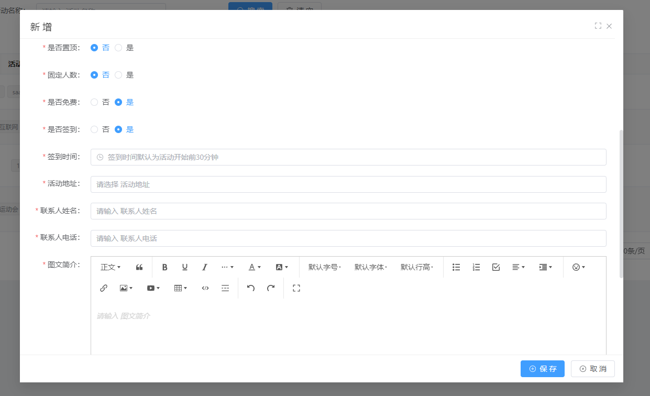
Task: Insert a hyperlink via link icon
Action: (104, 288)
